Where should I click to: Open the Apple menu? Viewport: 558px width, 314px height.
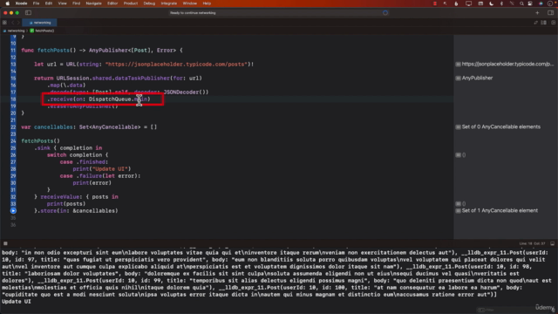point(8,3)
